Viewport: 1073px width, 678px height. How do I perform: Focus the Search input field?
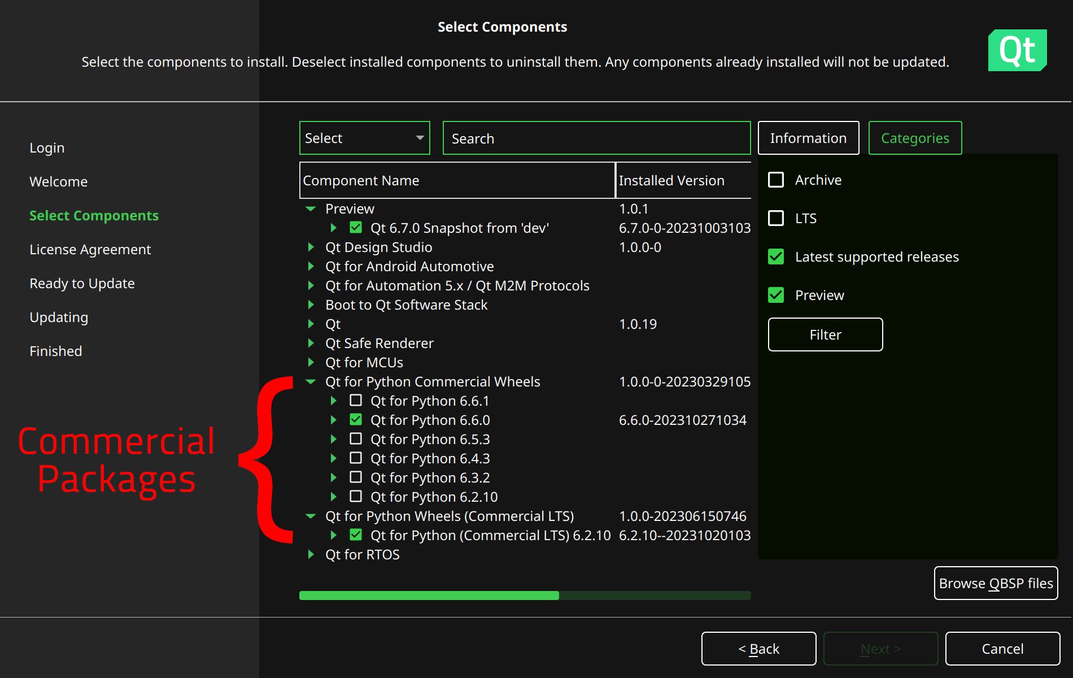[596, 138]
